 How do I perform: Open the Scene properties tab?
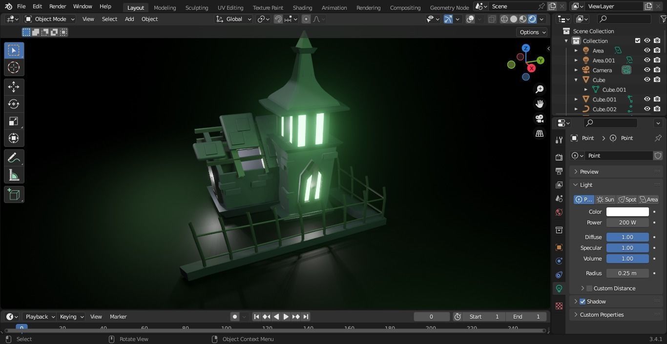559,199
